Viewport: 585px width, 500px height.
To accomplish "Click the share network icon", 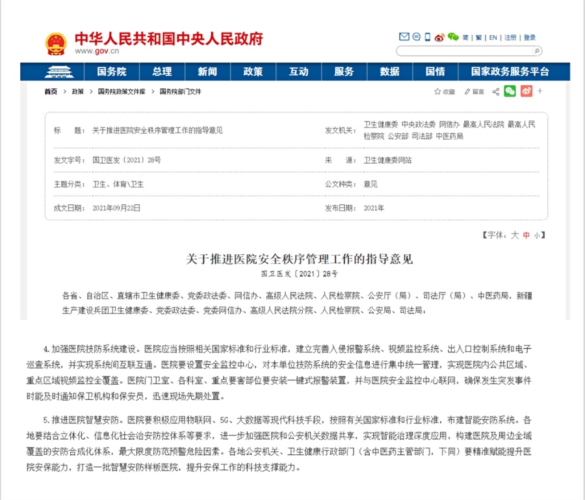I will (x=495, y=92).
